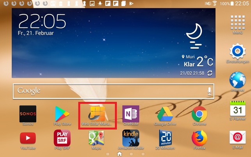Open the picture notification icon in status bar
This screenshot has width=251, height=157.
click(92, 4)
